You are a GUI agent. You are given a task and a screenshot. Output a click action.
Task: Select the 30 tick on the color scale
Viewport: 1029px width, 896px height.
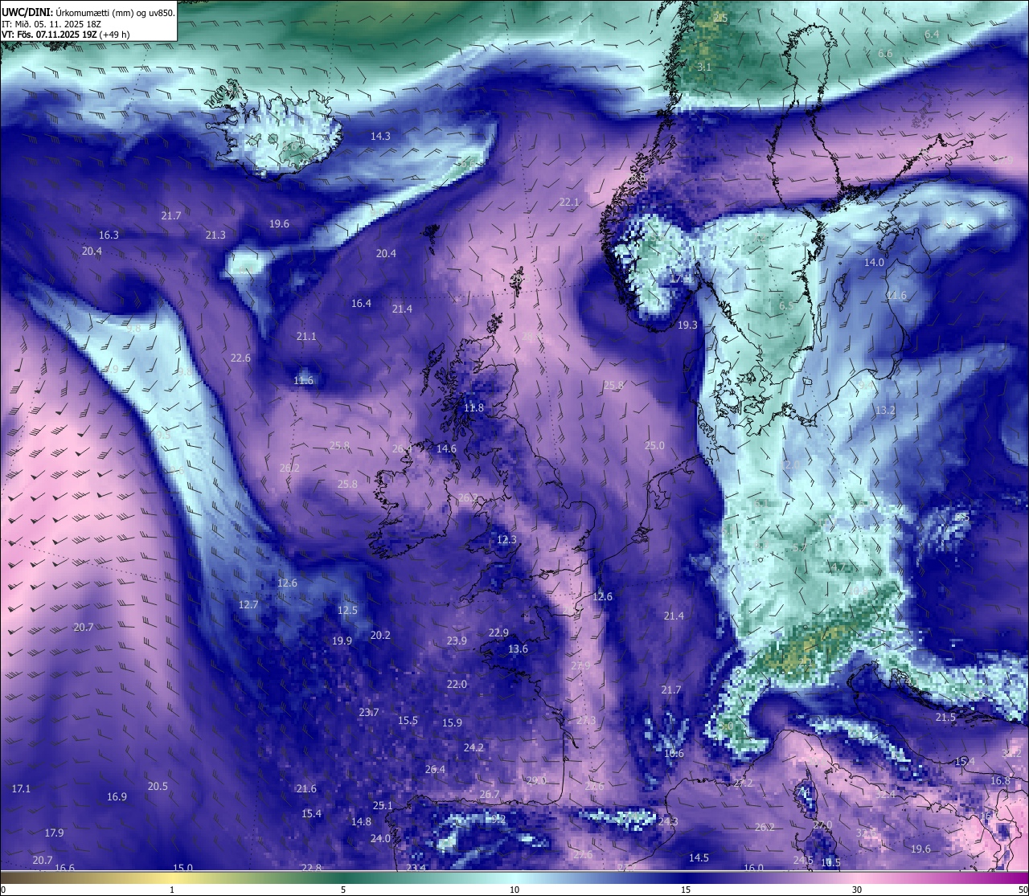pos(857,890)
